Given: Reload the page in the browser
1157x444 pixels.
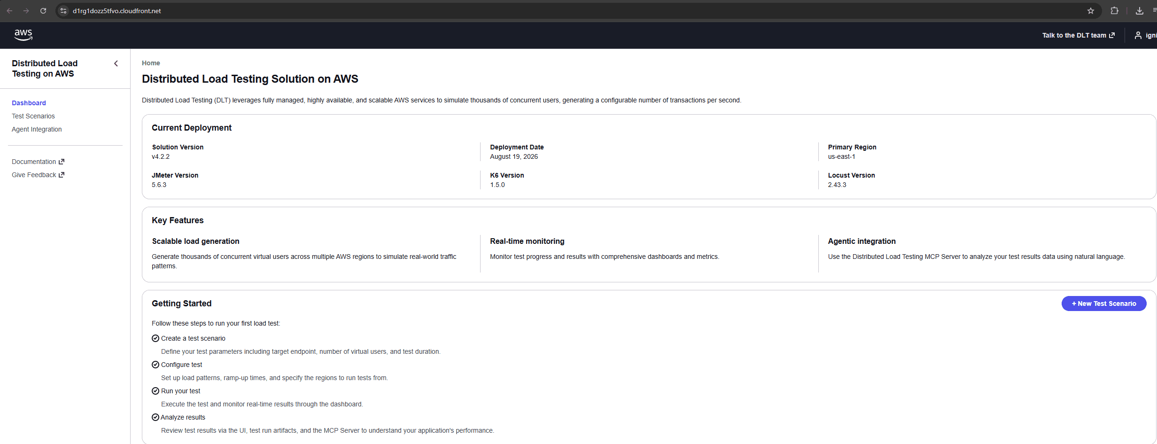Looking at the screenshot, I should [x=43, y=11].
